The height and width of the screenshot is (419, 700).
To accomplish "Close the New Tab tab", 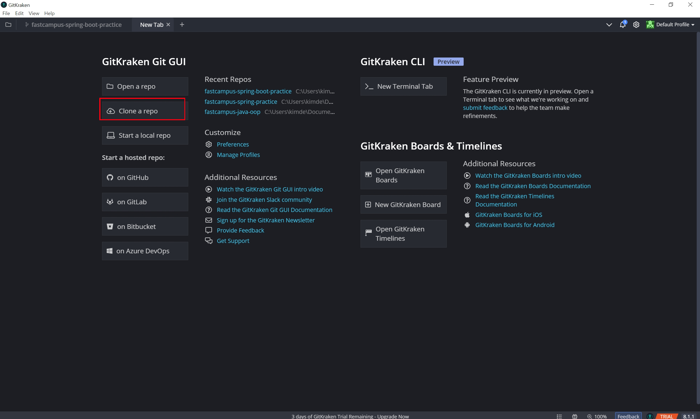I will [169, 25].
